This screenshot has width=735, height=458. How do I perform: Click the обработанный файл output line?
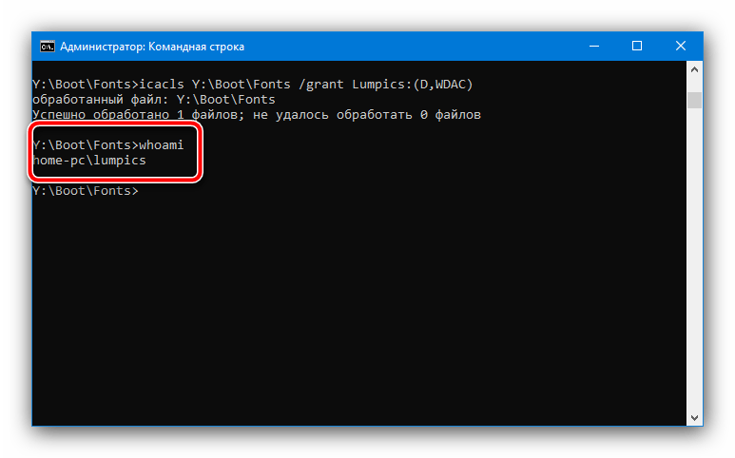click(154, 99)
